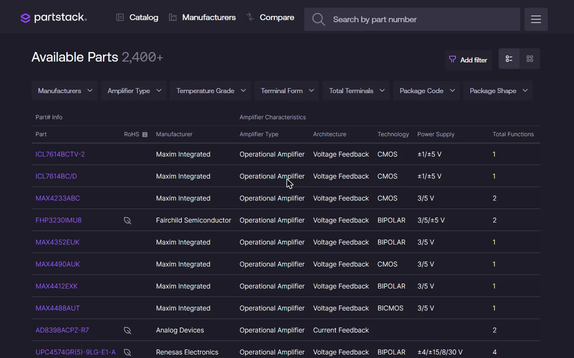
Task: Click the search magnifier icon
Action: (318, 19)
